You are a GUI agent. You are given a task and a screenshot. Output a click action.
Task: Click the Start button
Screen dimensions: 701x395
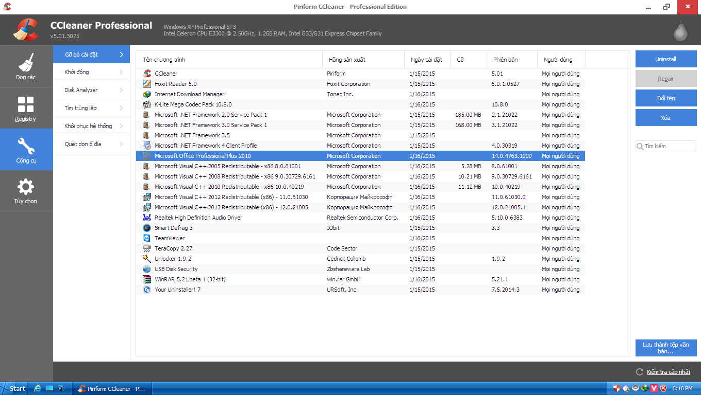(x=13, y=388)
